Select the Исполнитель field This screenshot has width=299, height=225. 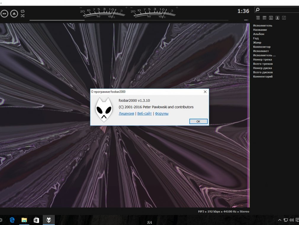pos(263,25)
